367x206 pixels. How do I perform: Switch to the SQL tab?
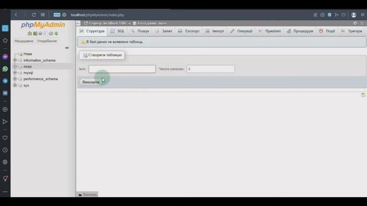pyautogui.click(x=118, y=31)
